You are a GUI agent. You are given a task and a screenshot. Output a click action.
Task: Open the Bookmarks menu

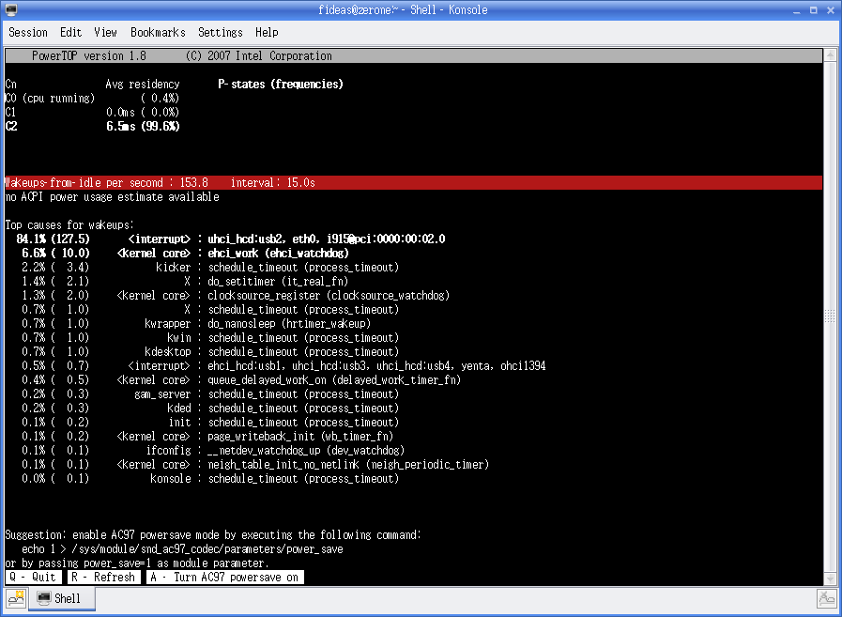[x=158, y=32]
